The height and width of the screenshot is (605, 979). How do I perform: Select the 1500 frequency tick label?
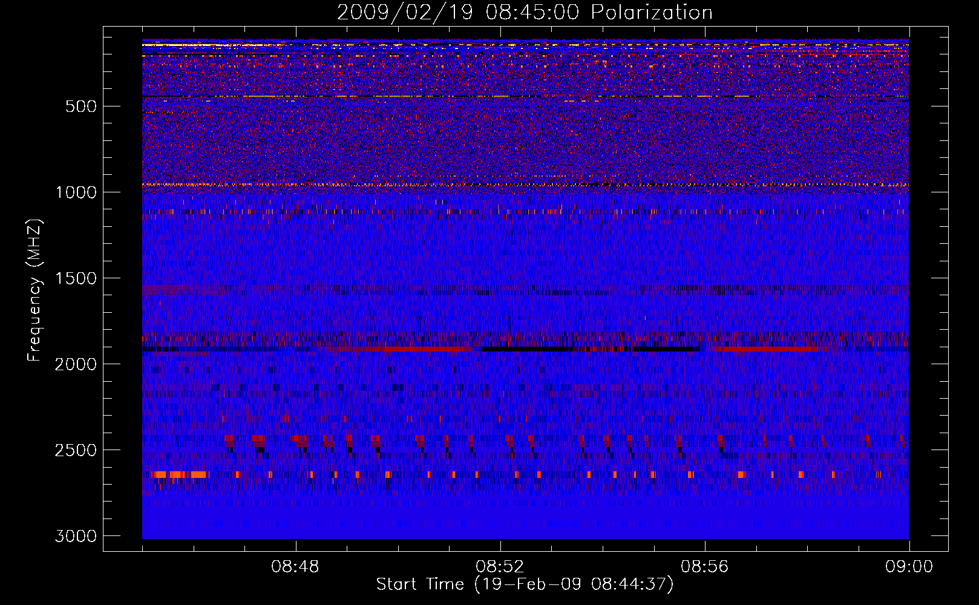pyautogui.click(x=76, y=278)
